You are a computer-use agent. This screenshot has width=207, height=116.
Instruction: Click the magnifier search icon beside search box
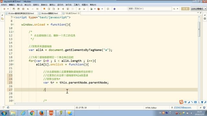point(174,9)
